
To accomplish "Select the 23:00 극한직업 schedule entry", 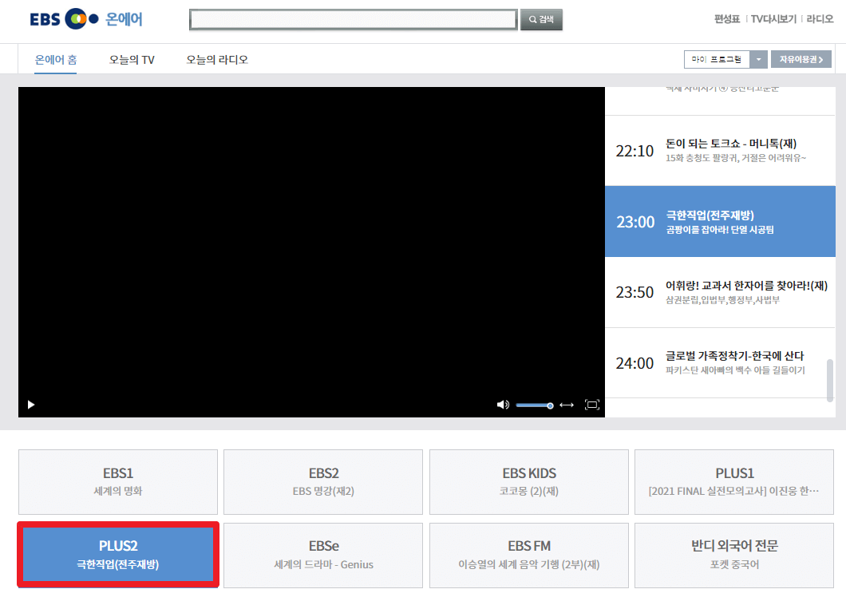I will point(720,221).
